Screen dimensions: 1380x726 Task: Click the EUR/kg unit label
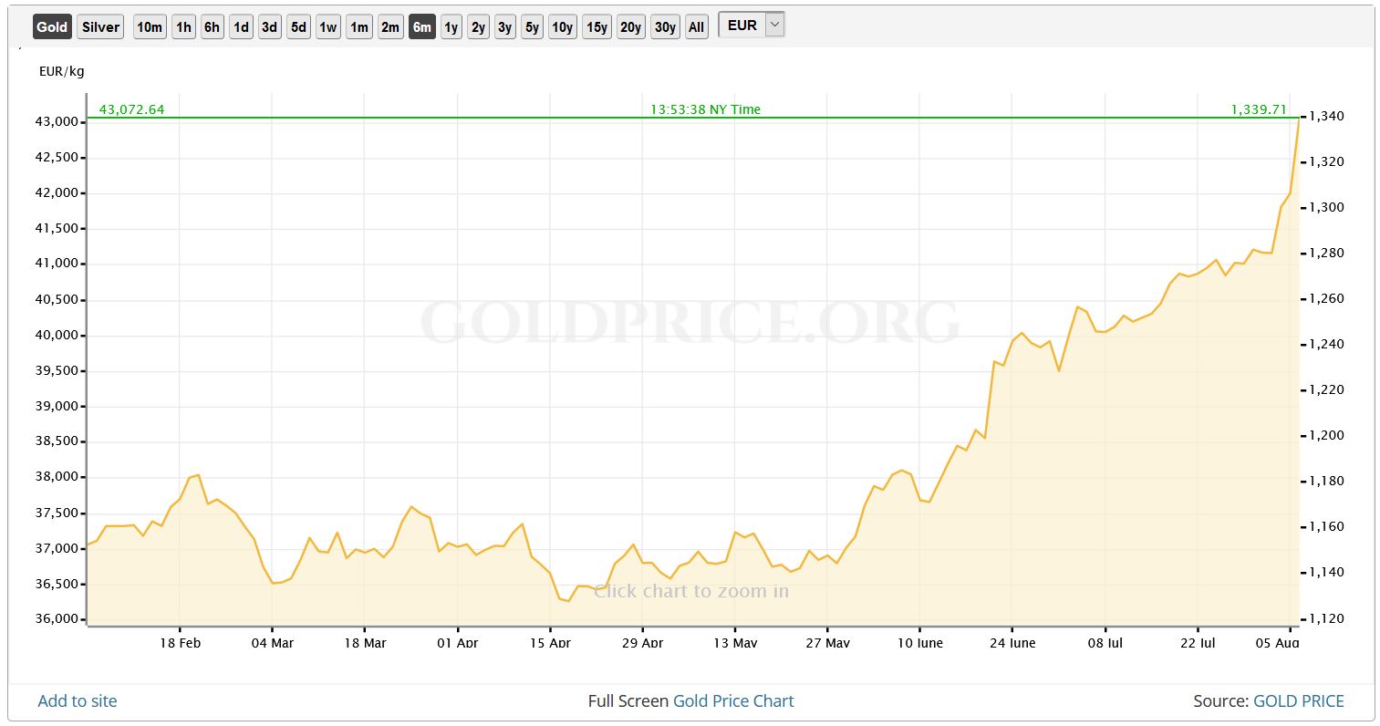[x=62, y=71]
